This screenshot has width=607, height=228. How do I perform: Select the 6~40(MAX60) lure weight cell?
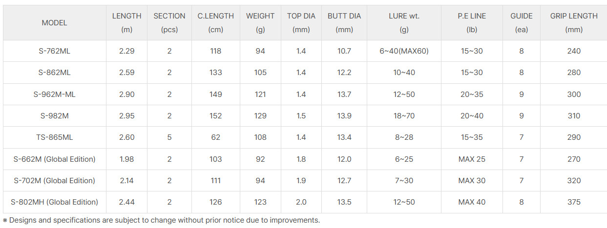coord(404,51)
